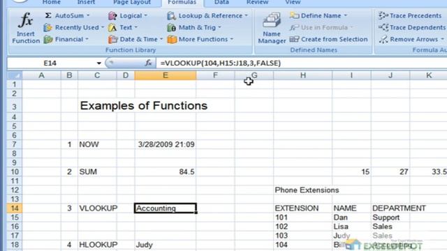Viewport: 447px width, 251px height.
Task: Click the AutoSum sigma icon
Action: [48, 15]
